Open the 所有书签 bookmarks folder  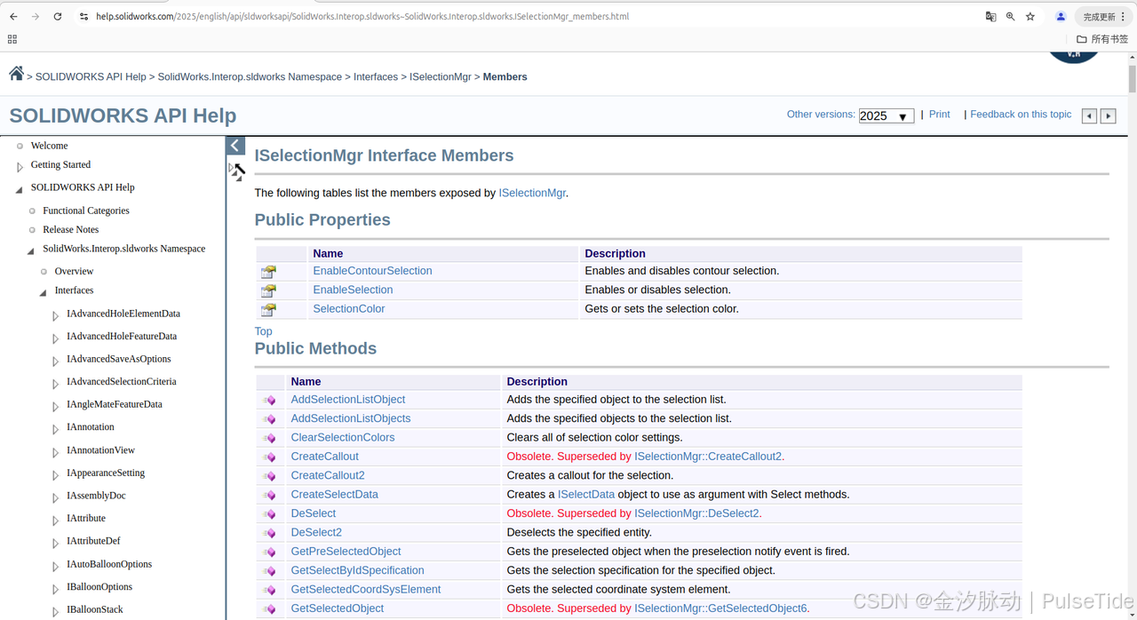(1101, 39)
